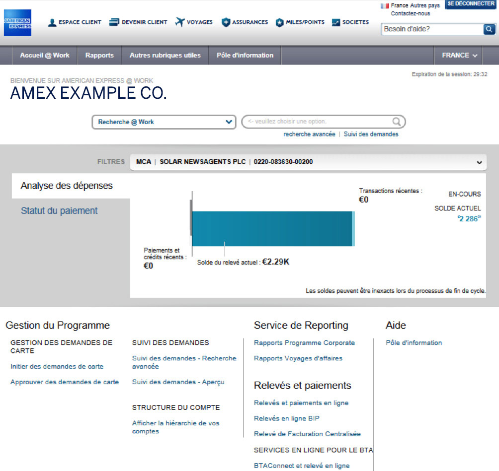Viewport: 499px width, 471px height.
Task: Click the 2 286 current balance amount
Action: (469, 219)
